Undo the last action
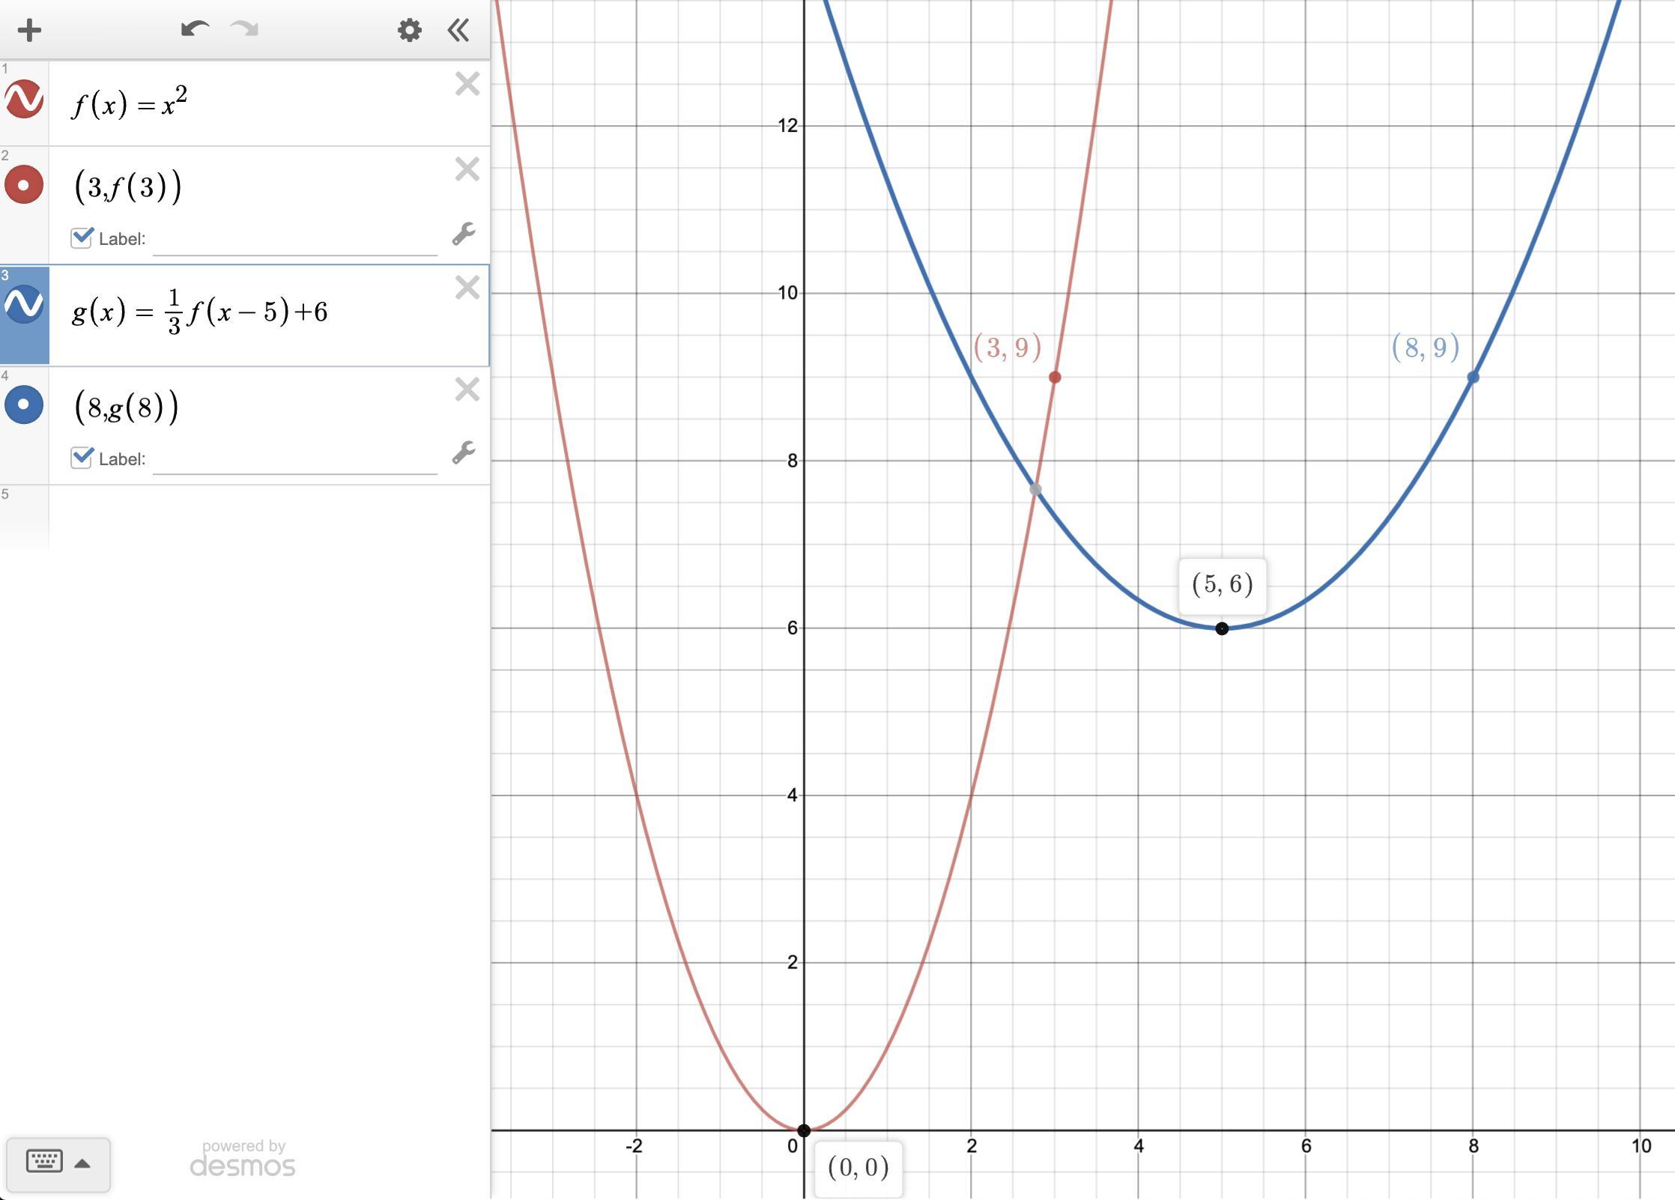The image size is (1675, 1200). [194, 30]
